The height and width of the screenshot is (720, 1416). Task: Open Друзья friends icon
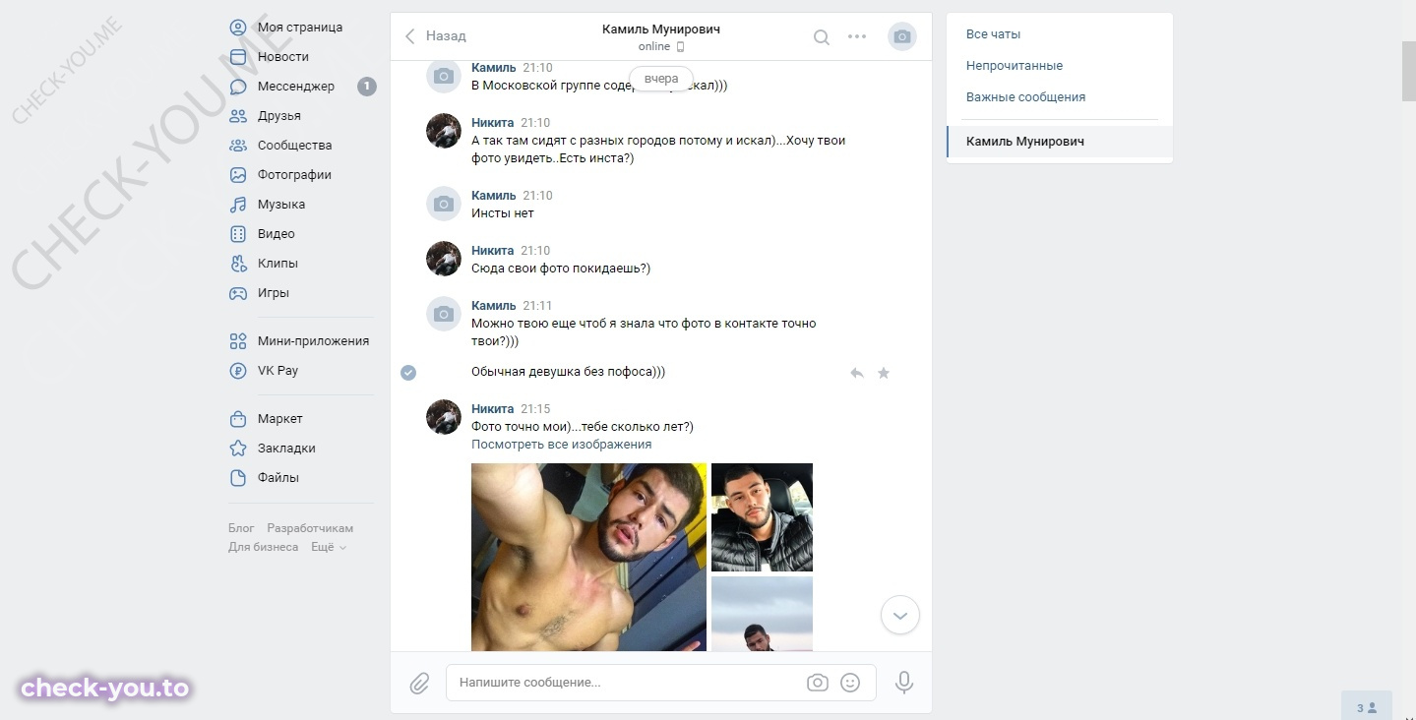[238, 116]
